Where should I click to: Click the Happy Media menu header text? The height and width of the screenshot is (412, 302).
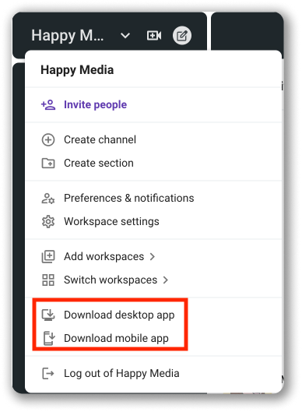pyautogui.click(x=77, y=70)
